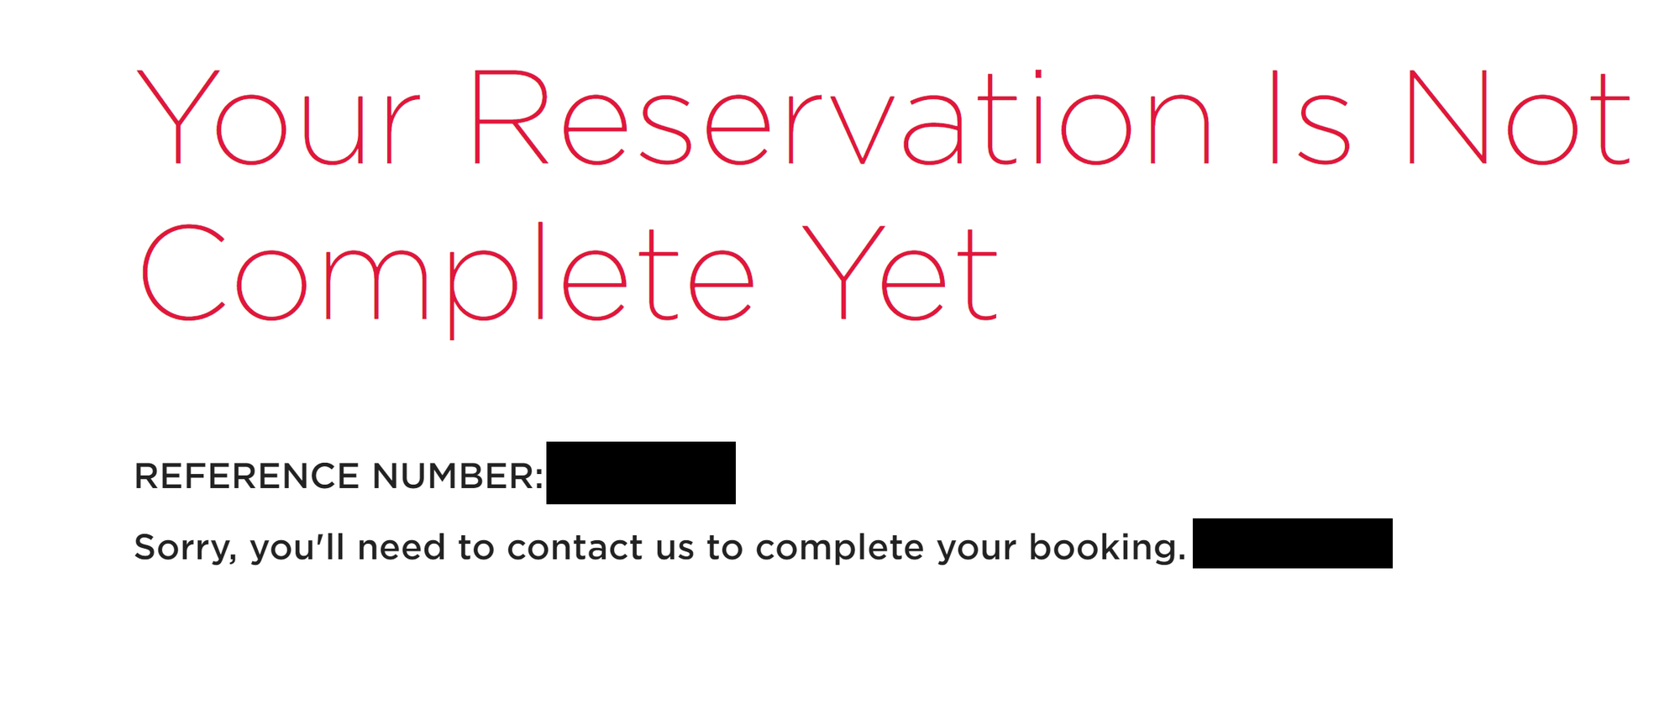The width and height of the screenshot is (1680, 710).
Task: Click "Reservation" in the page heading
Action: pos(840,118)
